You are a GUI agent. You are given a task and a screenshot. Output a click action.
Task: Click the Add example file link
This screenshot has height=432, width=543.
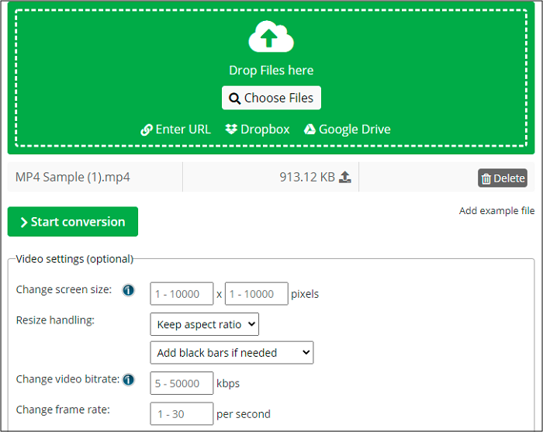[496, 211]
